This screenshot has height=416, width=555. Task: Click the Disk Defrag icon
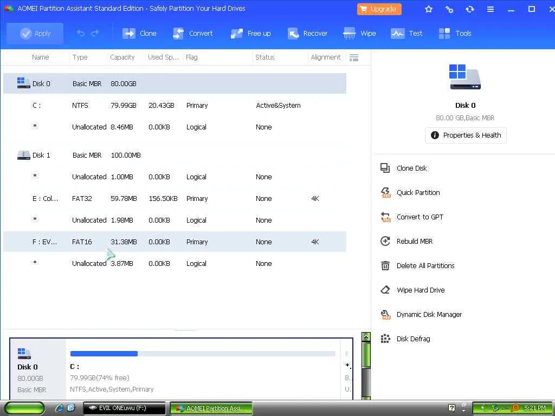[385, 339]
